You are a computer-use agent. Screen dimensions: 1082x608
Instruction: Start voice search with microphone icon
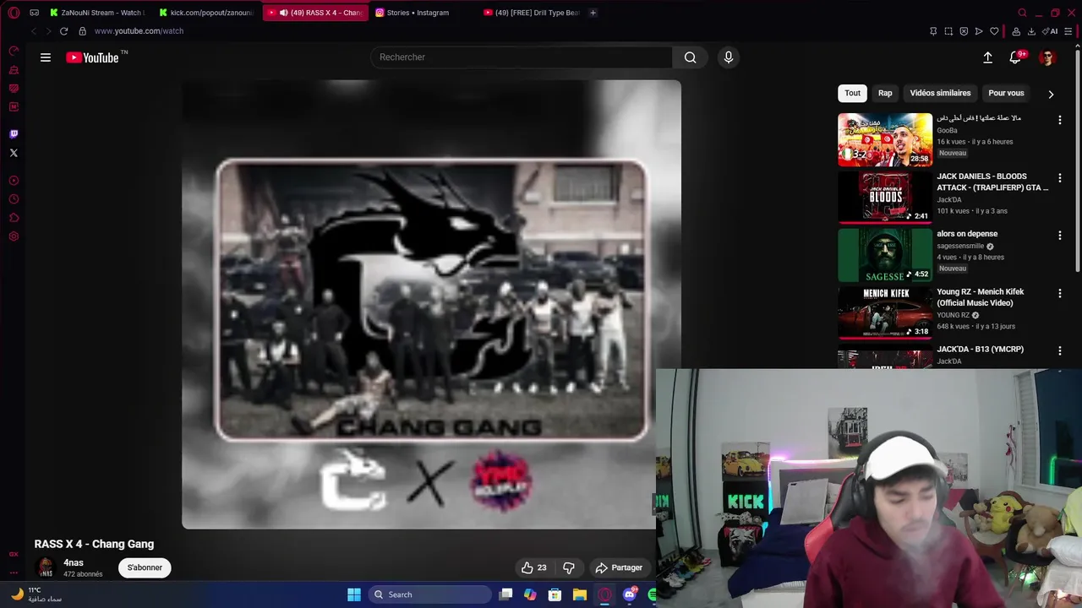pos(729,57)
